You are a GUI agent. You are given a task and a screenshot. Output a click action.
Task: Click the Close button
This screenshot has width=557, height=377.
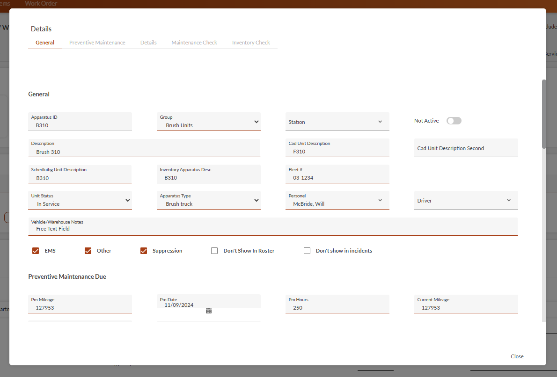[517, 356]
